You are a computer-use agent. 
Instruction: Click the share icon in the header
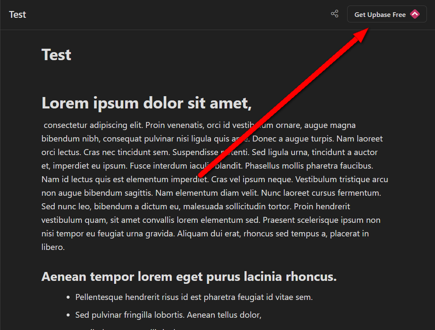tap(334, 14)
